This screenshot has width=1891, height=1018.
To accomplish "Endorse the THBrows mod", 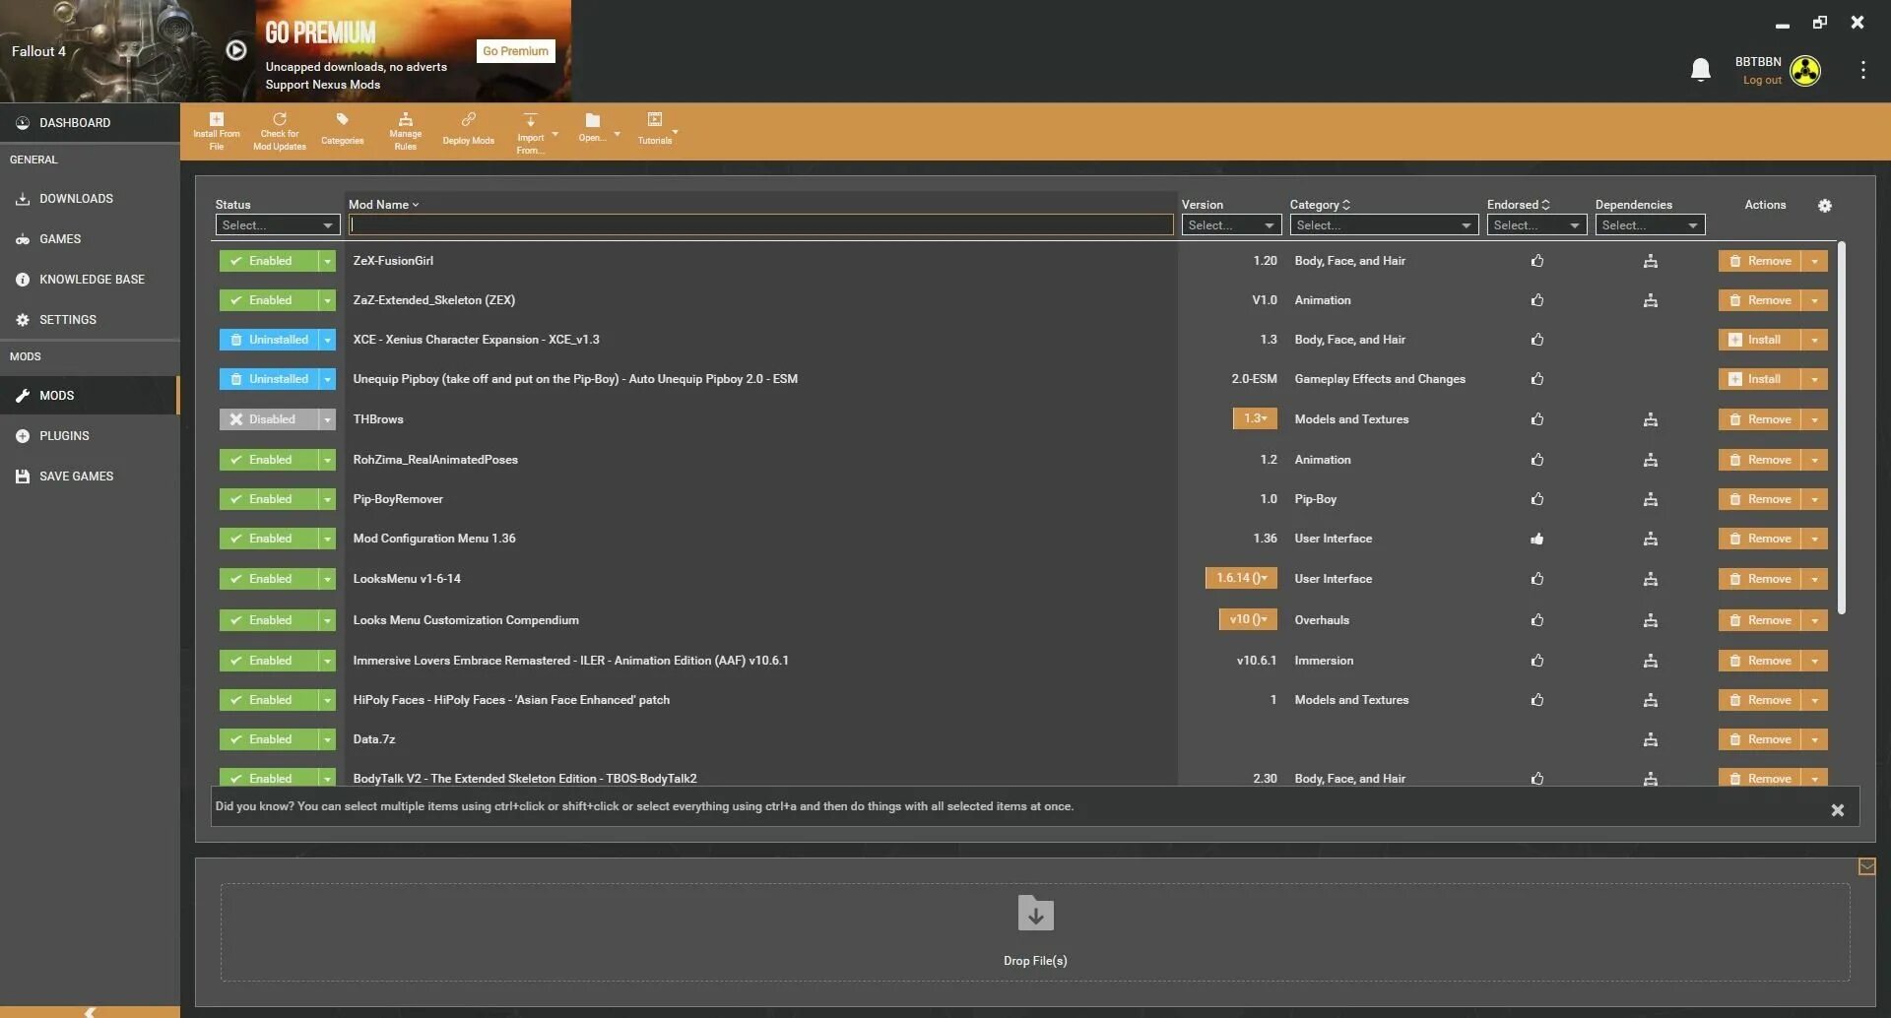I will [1537, 419].
